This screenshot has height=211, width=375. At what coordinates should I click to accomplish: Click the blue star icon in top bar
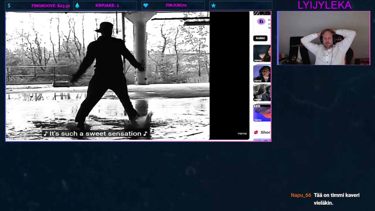213,6
